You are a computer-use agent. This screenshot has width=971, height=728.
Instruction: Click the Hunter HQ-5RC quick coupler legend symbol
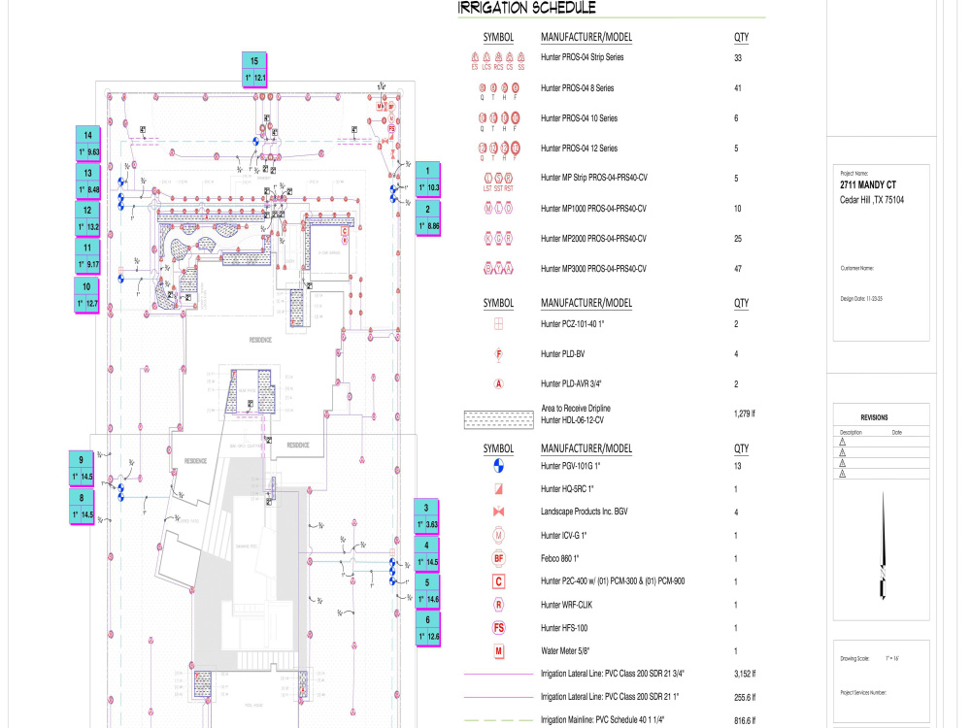[498, 489]
